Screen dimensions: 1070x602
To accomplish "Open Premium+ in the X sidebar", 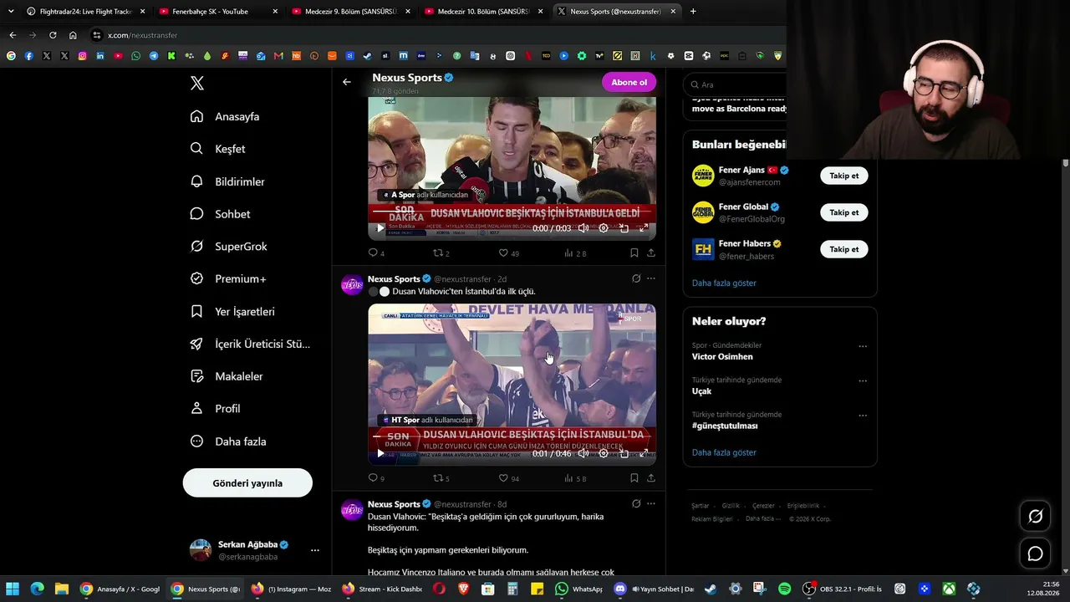I will click(x=227, y=278).
